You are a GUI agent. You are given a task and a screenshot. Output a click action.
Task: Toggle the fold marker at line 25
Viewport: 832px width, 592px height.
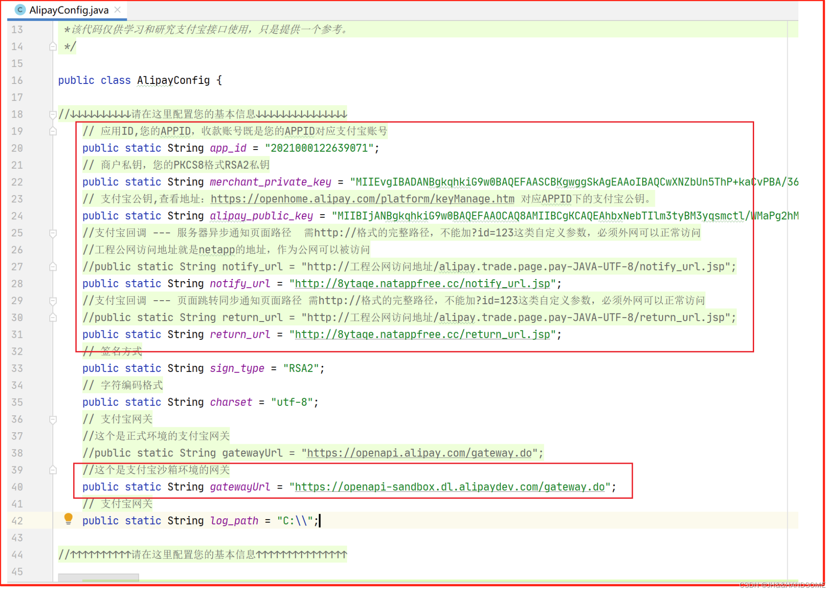point(53,233)
